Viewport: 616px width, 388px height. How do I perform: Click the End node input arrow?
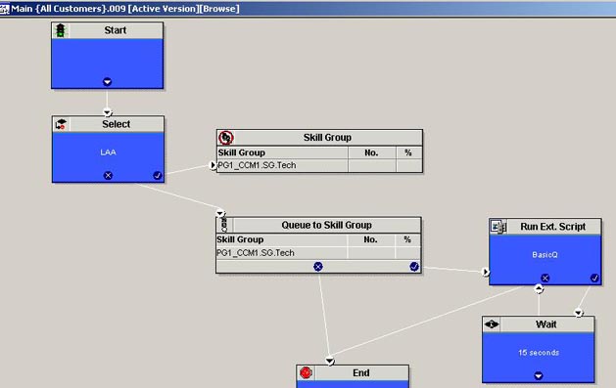tap(330, 361)
